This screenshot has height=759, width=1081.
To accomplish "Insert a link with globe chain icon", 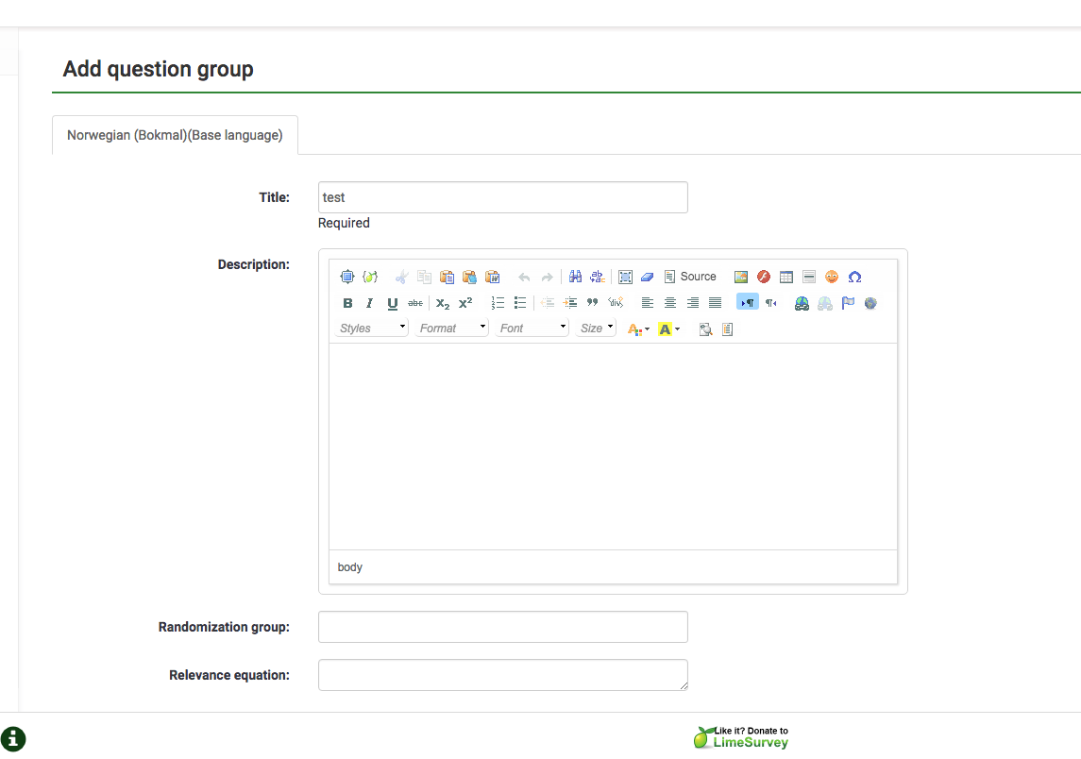I will (802, 303).
